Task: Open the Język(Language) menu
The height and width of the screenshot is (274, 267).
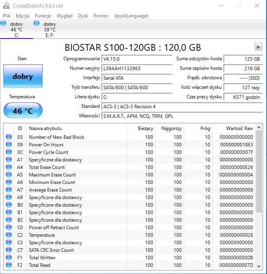Action: point(131,16)
